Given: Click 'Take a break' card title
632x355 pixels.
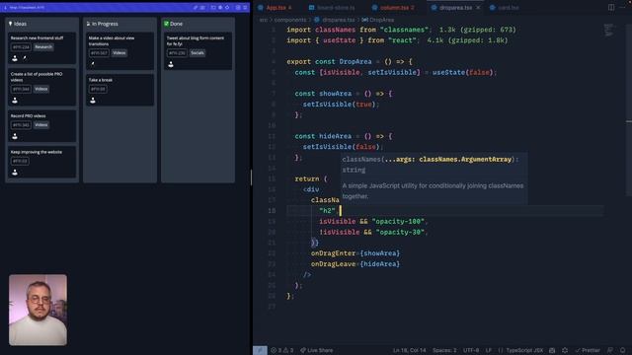Looking at the screenshot, I should coord(101,80).
